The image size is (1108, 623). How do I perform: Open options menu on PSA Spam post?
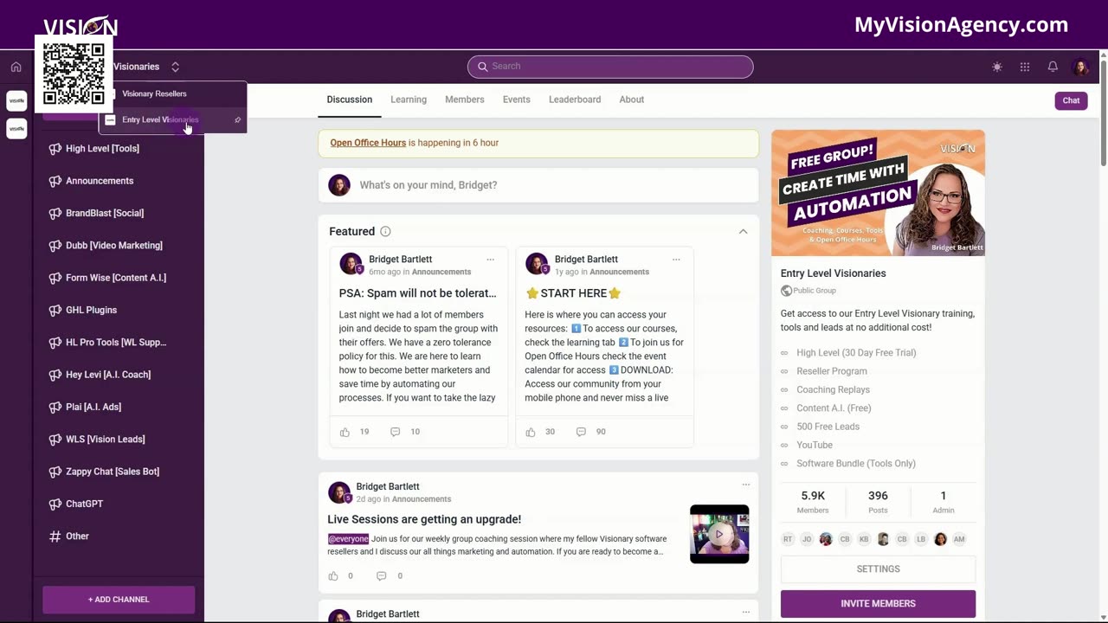coord(490,260)
